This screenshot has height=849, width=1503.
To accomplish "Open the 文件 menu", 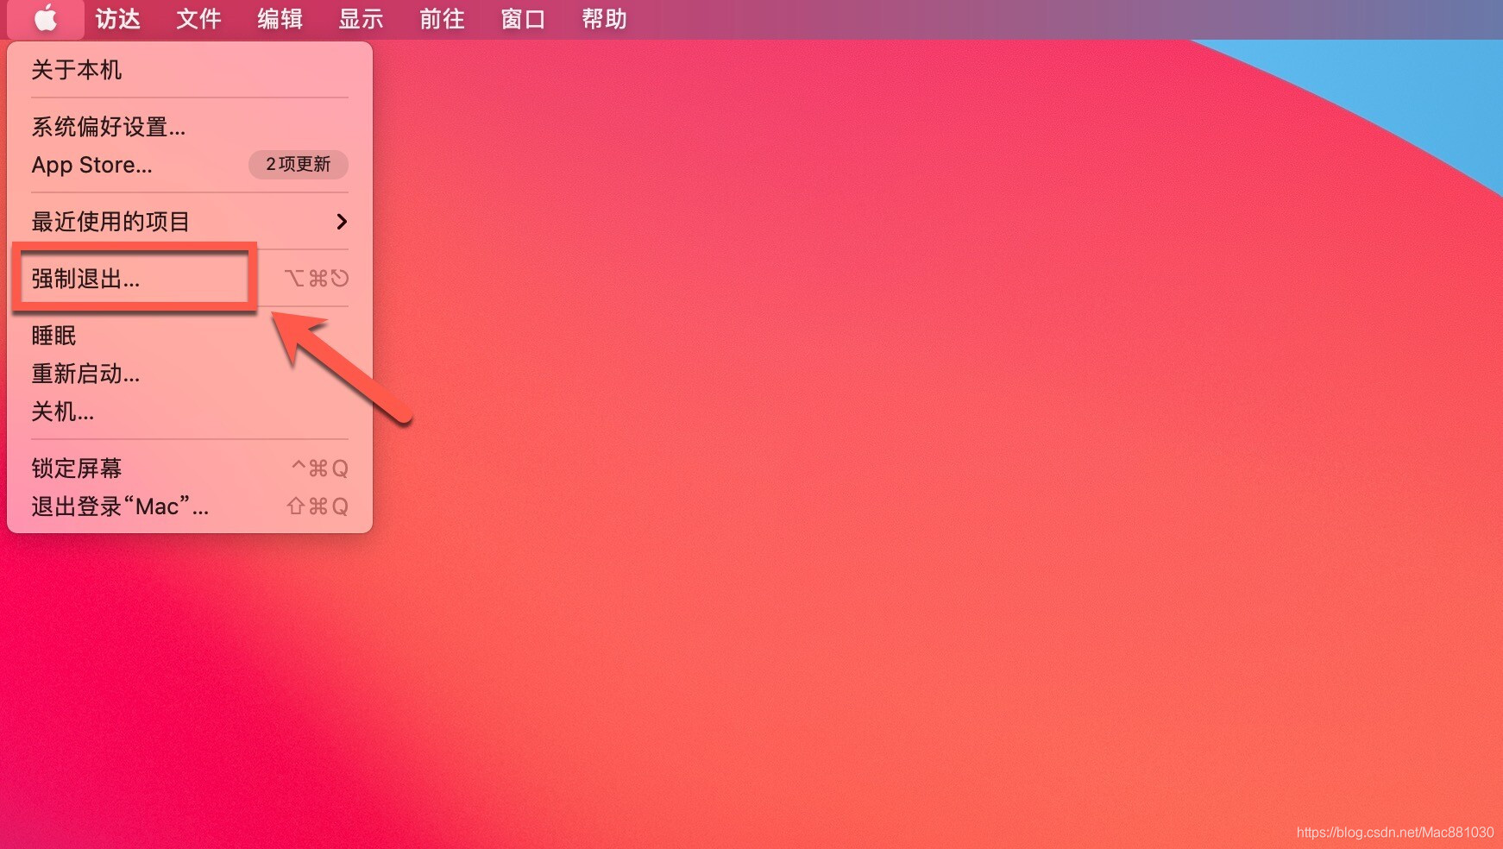I will (x=199, y=19).
